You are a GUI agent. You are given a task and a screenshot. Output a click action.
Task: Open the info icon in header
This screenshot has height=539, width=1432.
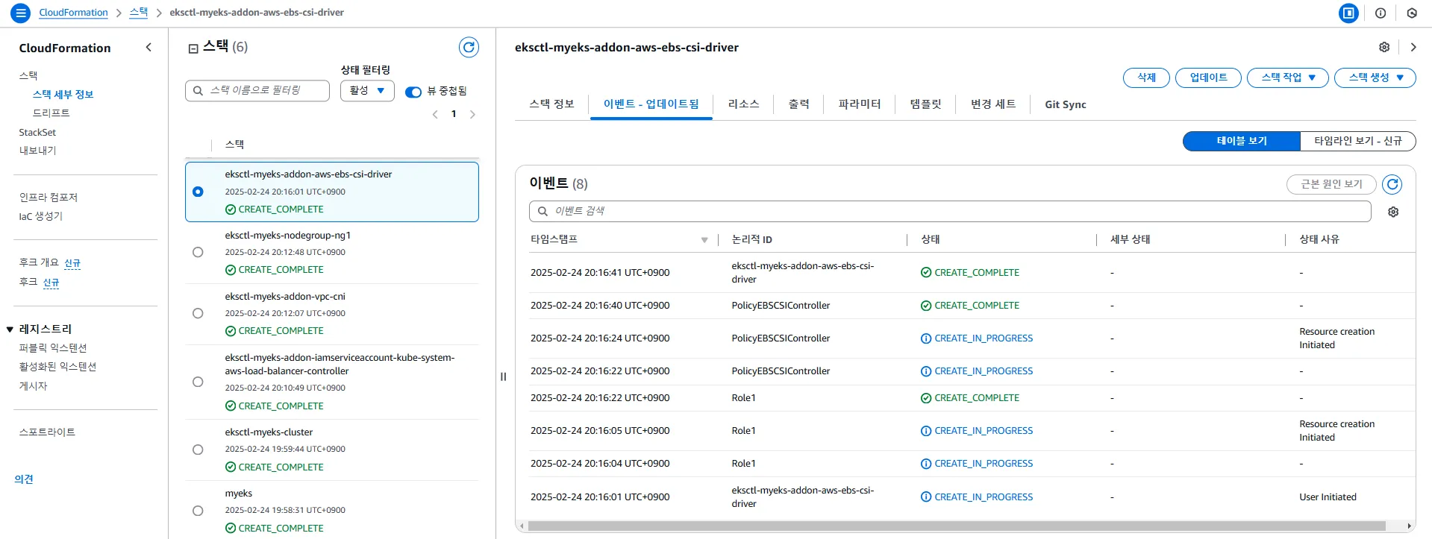(1381, 13)
